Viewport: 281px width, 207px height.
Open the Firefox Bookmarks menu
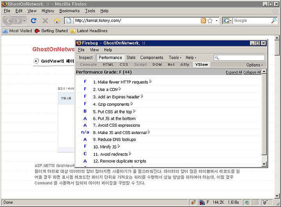coord(69,11)
